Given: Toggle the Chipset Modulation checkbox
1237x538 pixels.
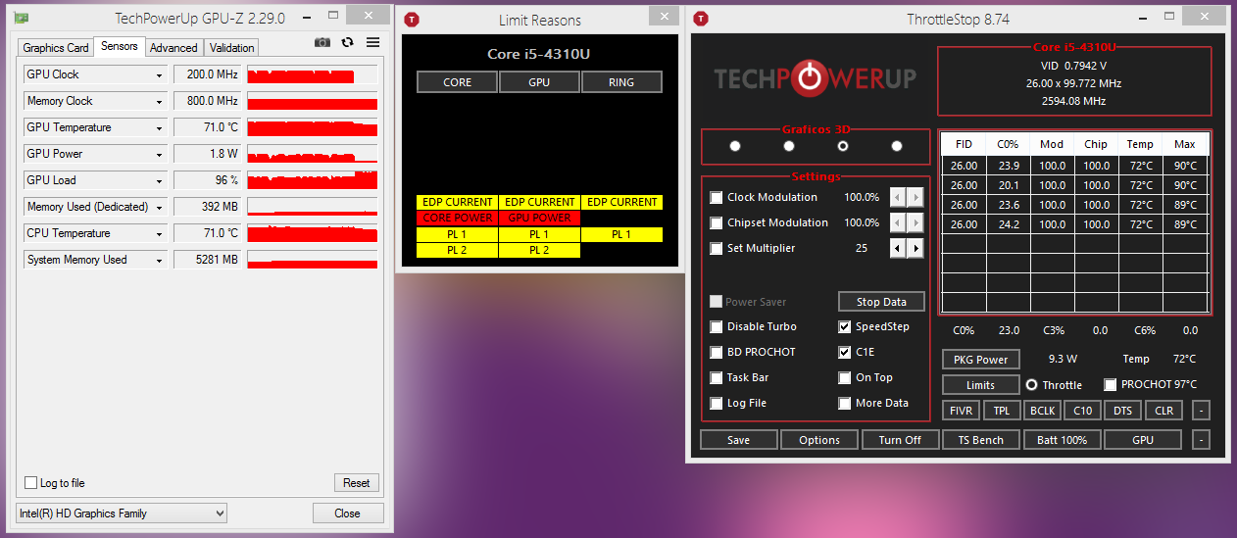Looking at the screenshot, I should point(717,222).
